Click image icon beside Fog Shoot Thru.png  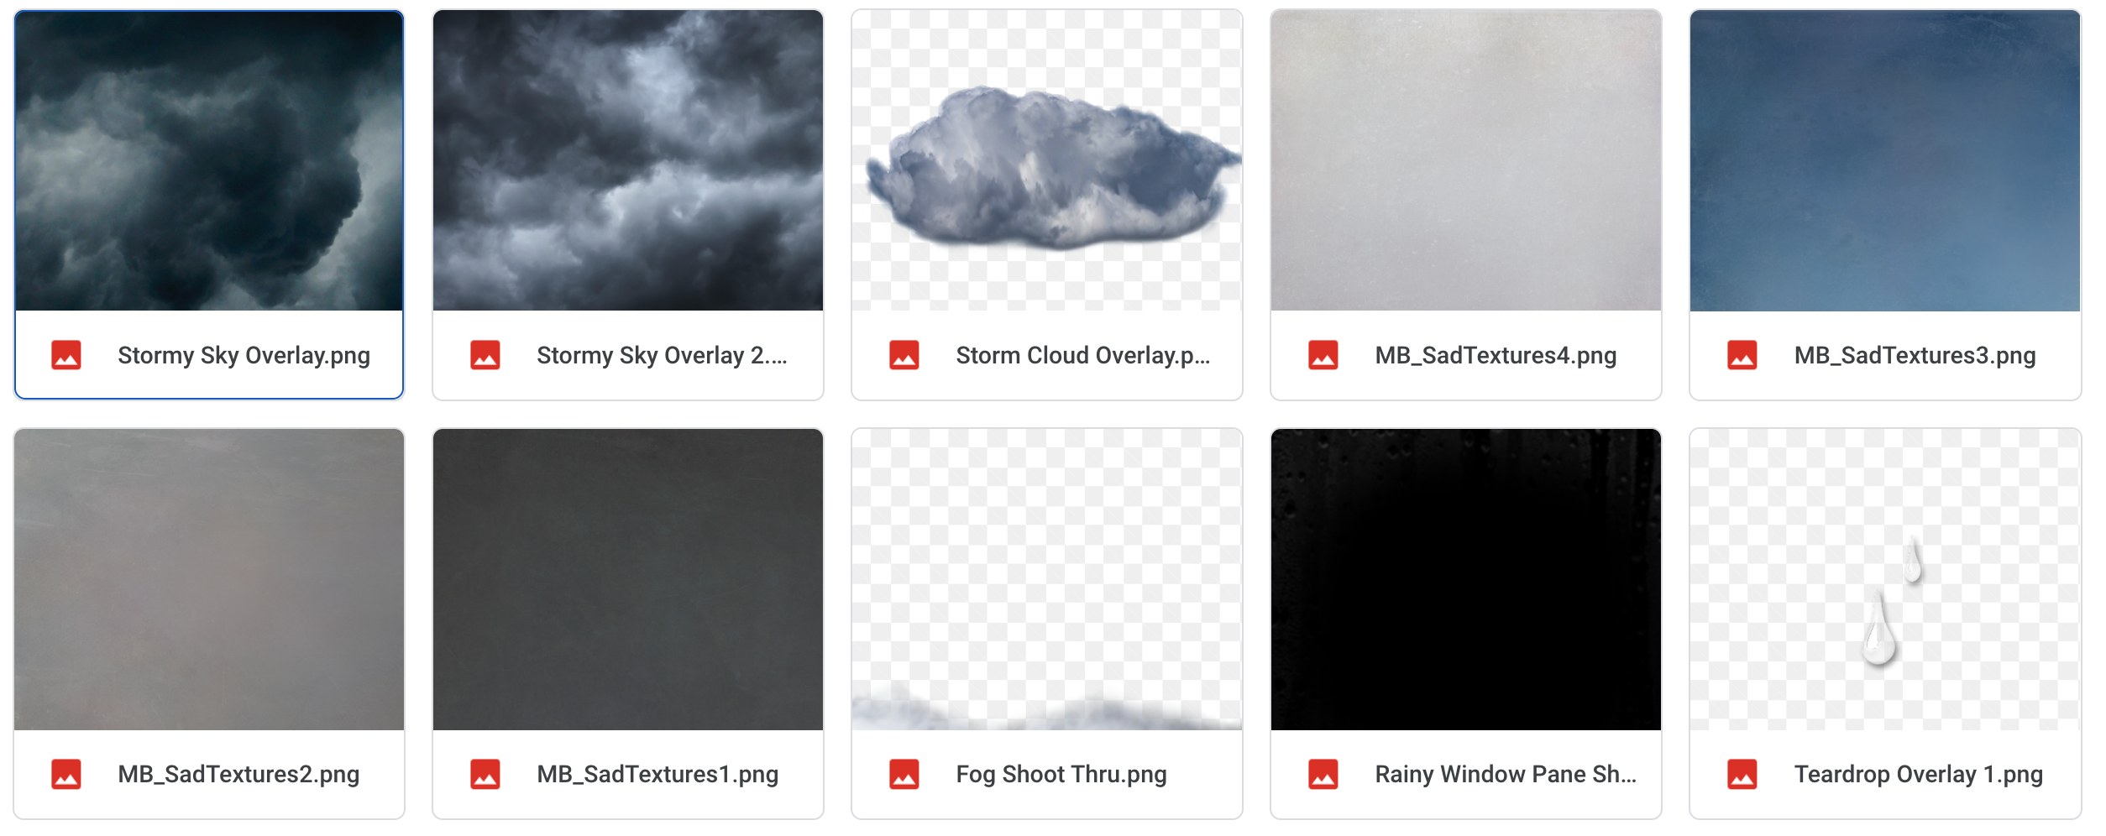[904, 774]
